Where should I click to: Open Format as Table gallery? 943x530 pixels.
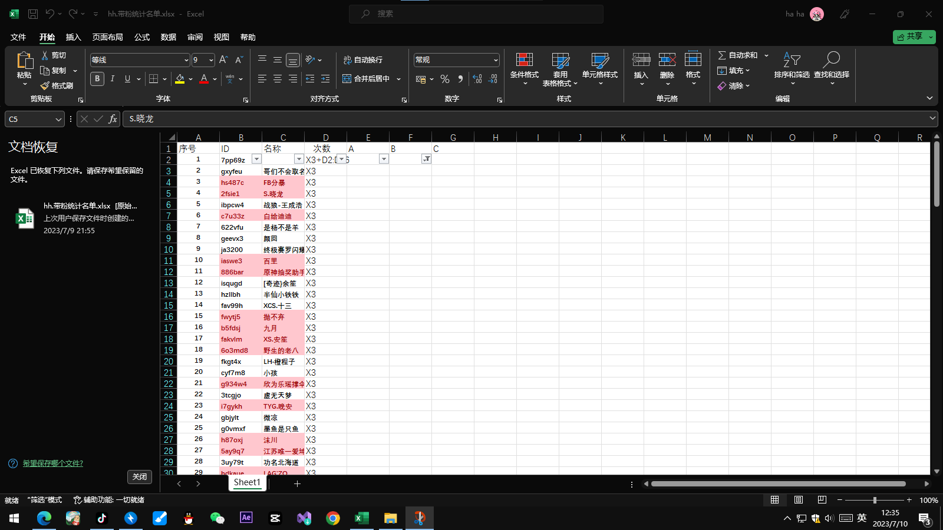pos(560,69)
